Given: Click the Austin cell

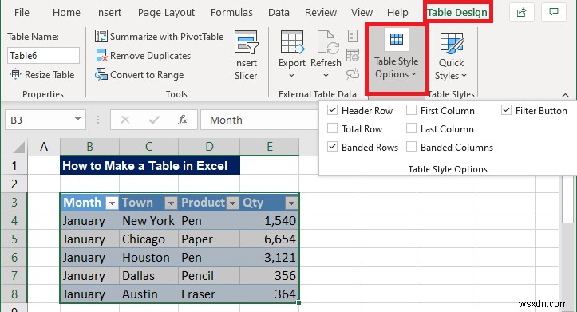Looking at the screenshot, I should tap(148, 294).
